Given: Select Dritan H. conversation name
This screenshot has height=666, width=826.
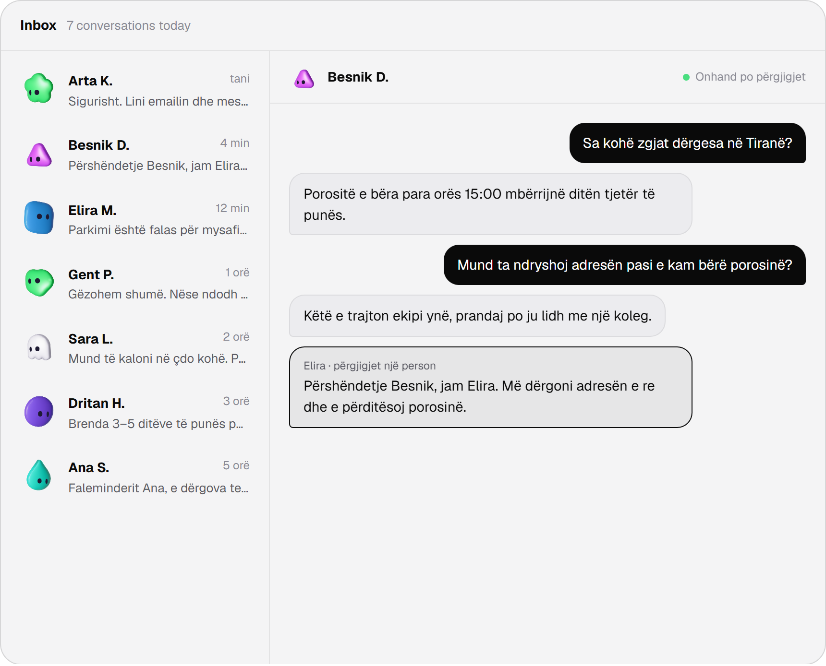Looking at the screenshot, I should 97,403.
